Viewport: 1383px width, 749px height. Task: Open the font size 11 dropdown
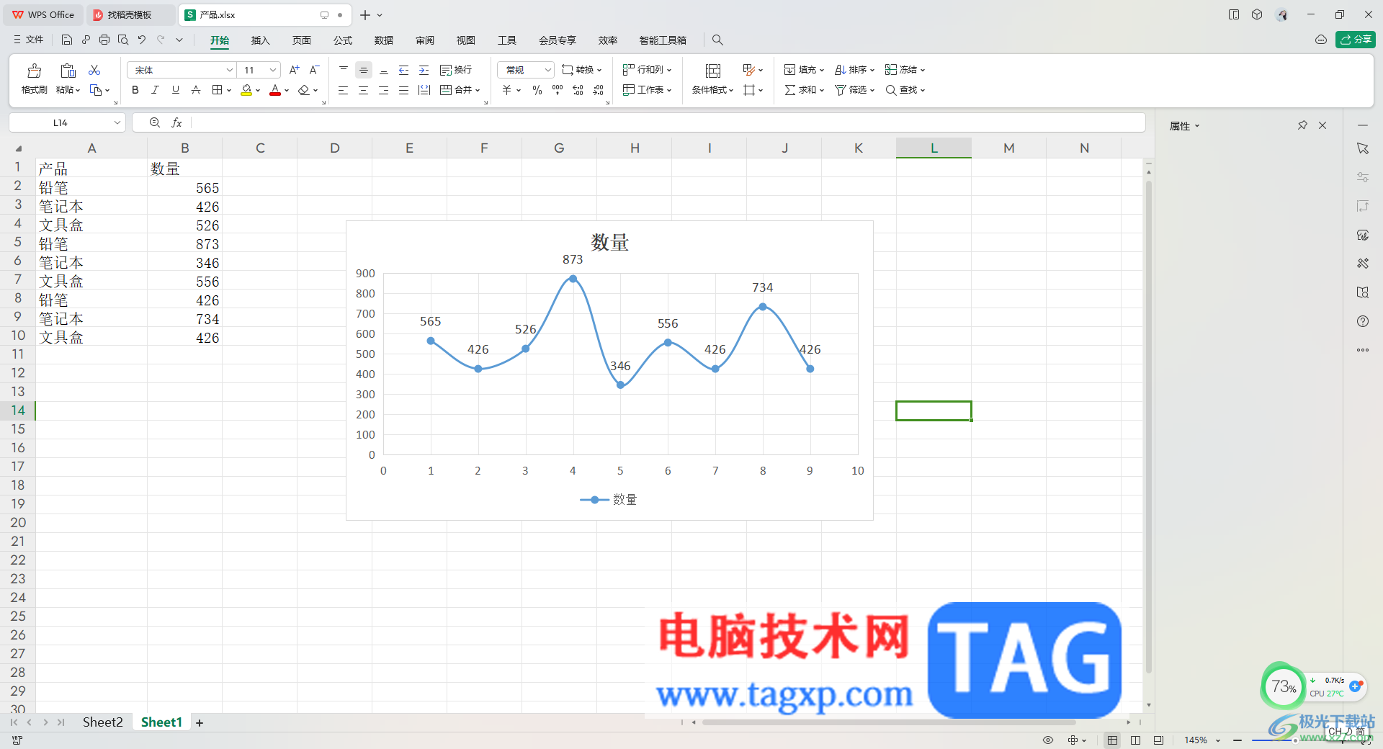point(273,70)
